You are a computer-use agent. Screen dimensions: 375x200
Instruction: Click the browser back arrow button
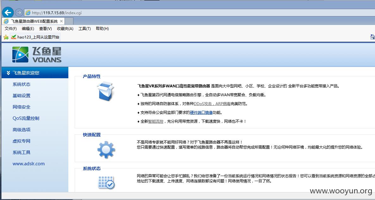8,12
